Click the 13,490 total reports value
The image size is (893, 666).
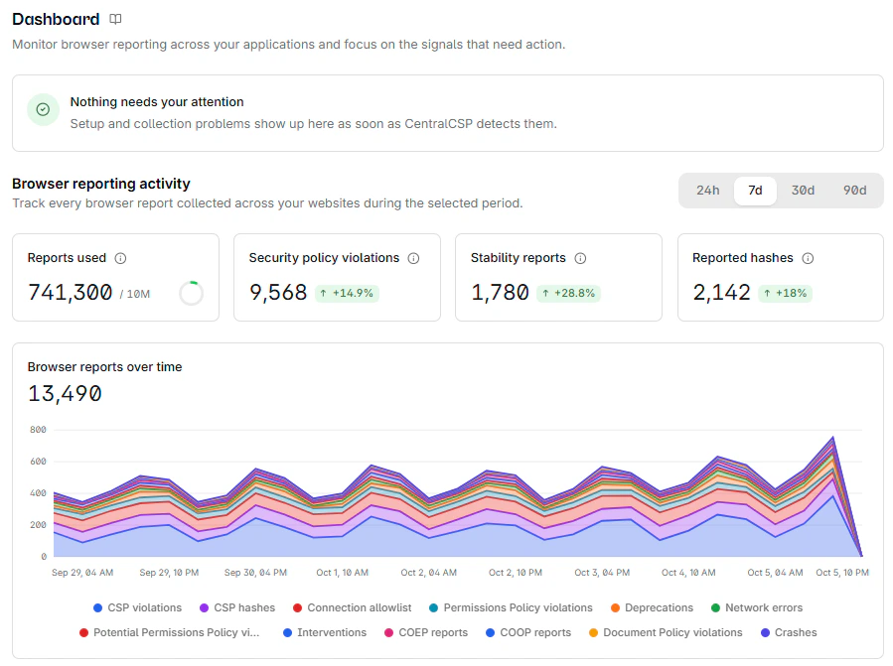(65, 394)
